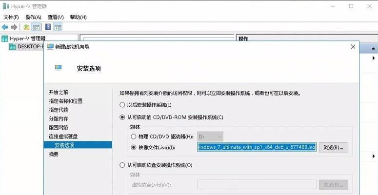Go to 连接虚拟硬盘 wizard step
Image resolution: width=378 pixels, height=195 pixels.
click(63, 136)
